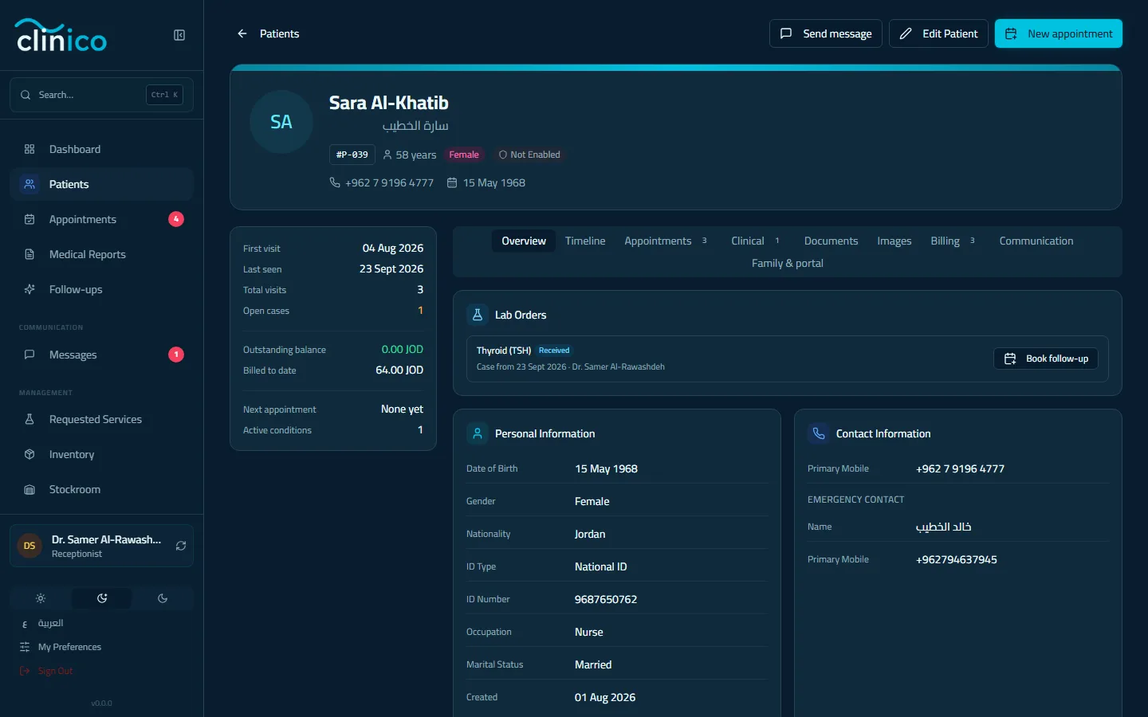Screen dimensions: 1148x717
Task: Click Edit Patient button
Action: pos(938,33)
